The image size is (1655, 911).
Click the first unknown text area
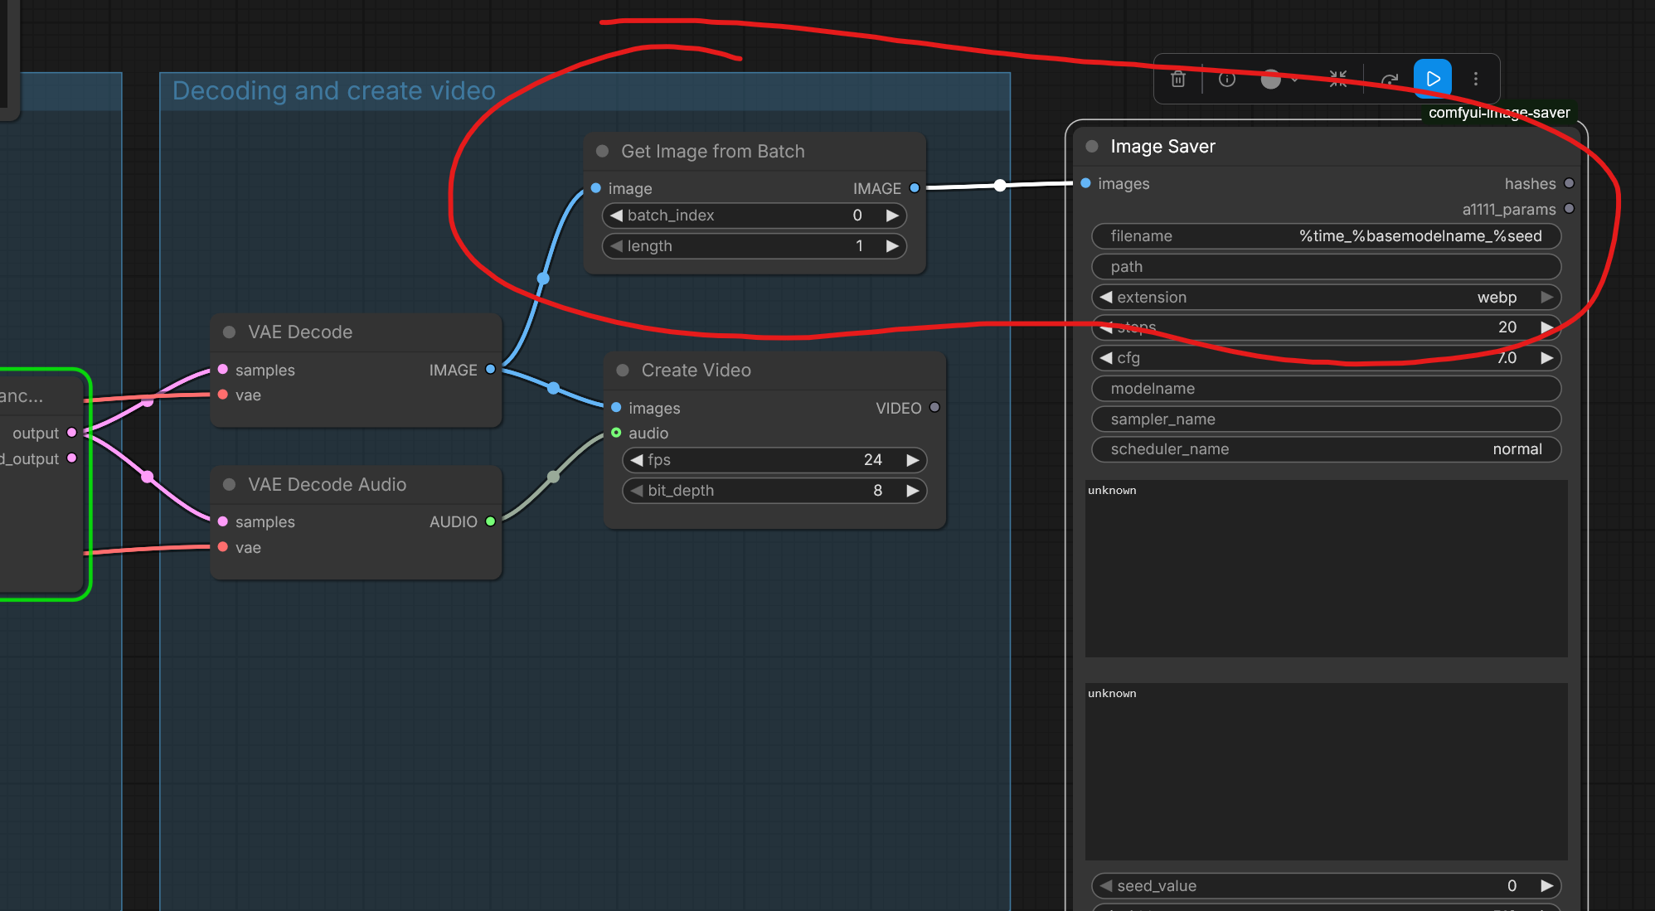tap(1326, 569)
